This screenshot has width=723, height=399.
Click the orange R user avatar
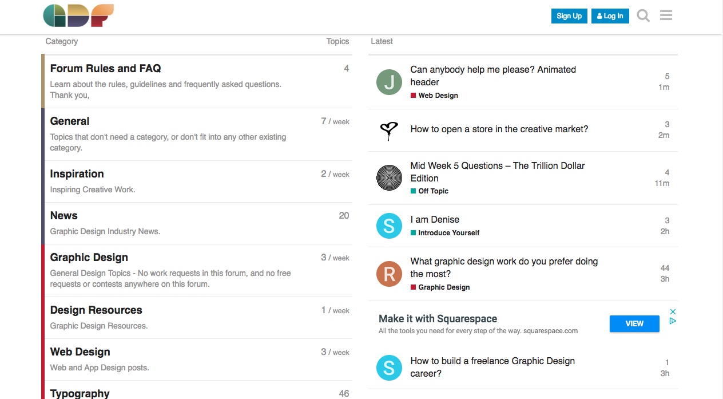point(389,274)
